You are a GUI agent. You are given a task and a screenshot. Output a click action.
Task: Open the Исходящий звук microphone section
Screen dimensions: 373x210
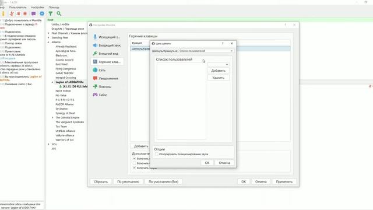pos(107,37)
